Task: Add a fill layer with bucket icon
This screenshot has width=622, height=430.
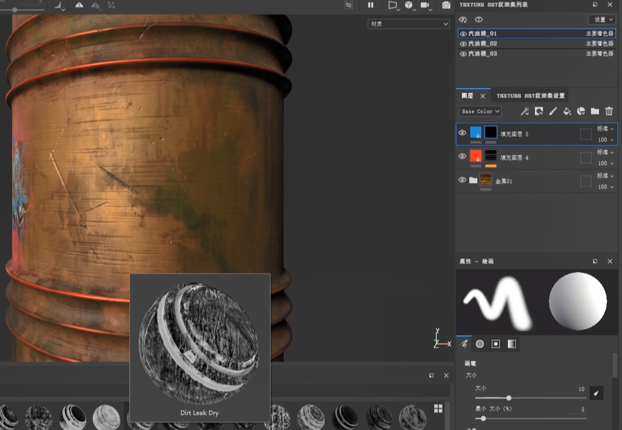Action: 567,111
